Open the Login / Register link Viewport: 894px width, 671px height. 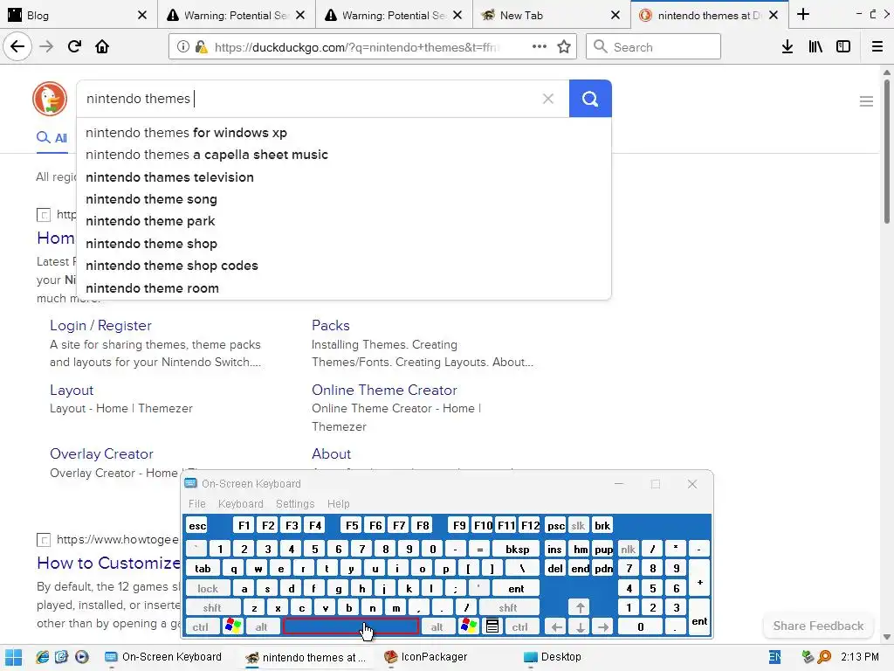[x=101, y=325]
